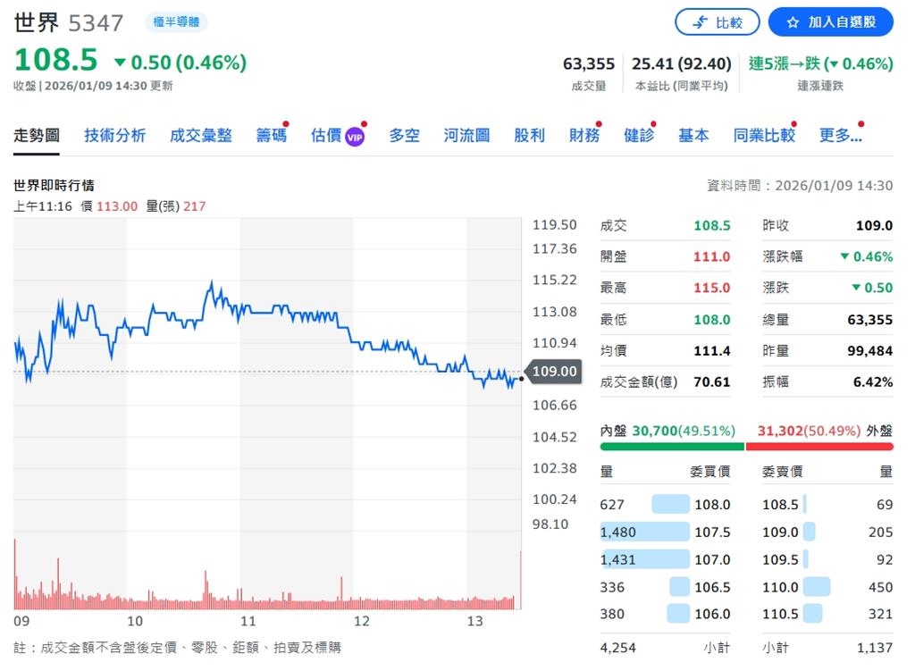
Task: Click the star icon on 加入自選股
Action: pyautogui.click(x=795, y=22)
